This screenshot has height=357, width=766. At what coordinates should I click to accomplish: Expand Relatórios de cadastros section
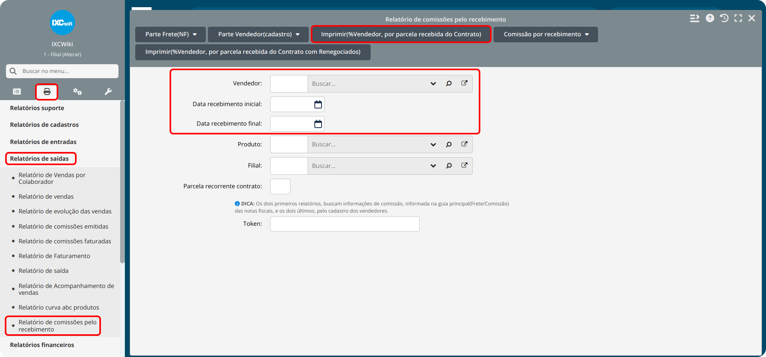44,125
